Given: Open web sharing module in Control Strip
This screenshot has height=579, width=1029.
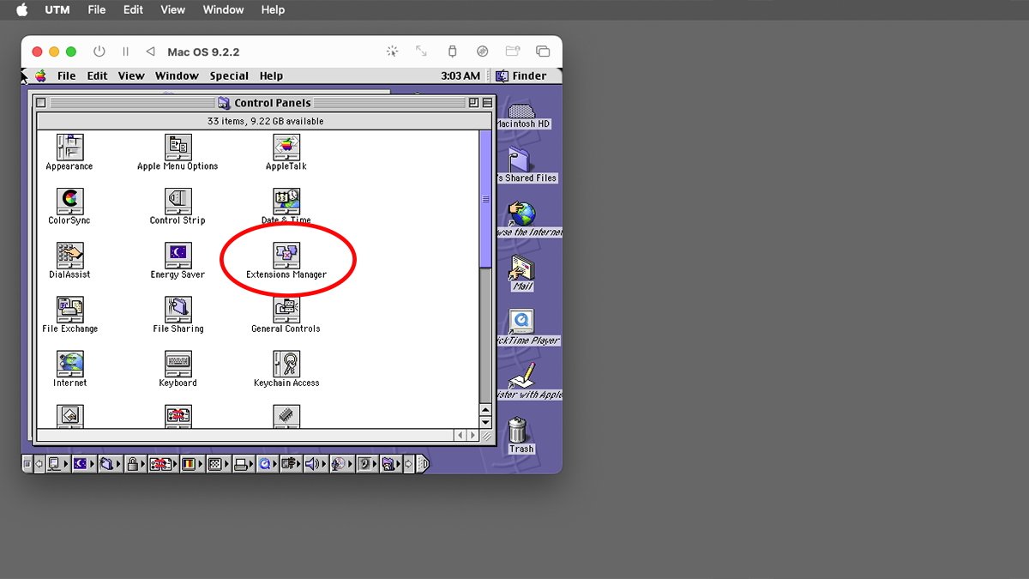Looking at the screenshot, I should tap(391, 464).
